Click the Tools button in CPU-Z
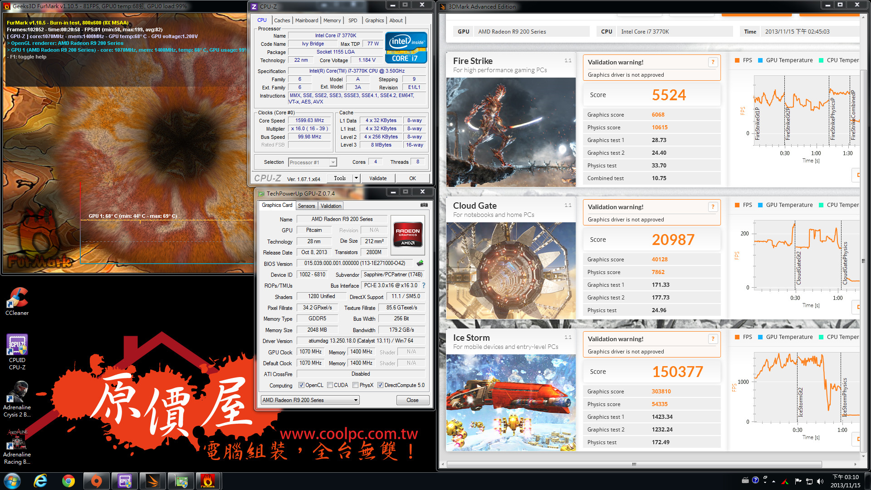 coord(340,178)
